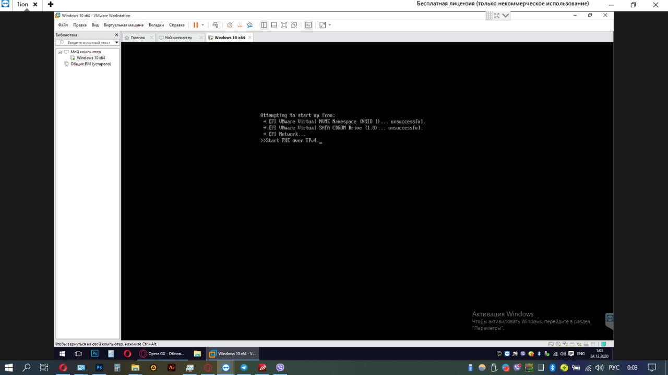Open the Вид menu
The width and height of the screenshot is (668, 375).
(95, 25)
